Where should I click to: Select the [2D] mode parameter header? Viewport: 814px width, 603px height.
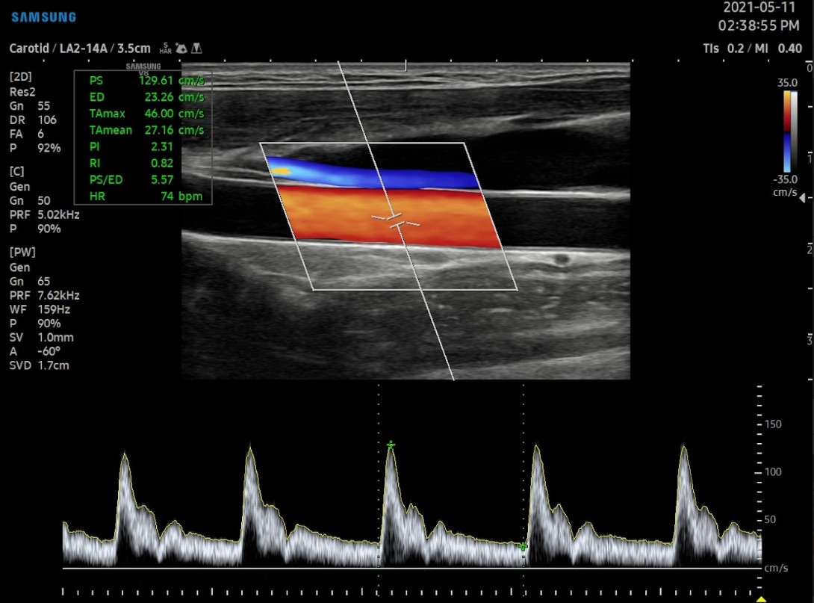click(21, 77)
